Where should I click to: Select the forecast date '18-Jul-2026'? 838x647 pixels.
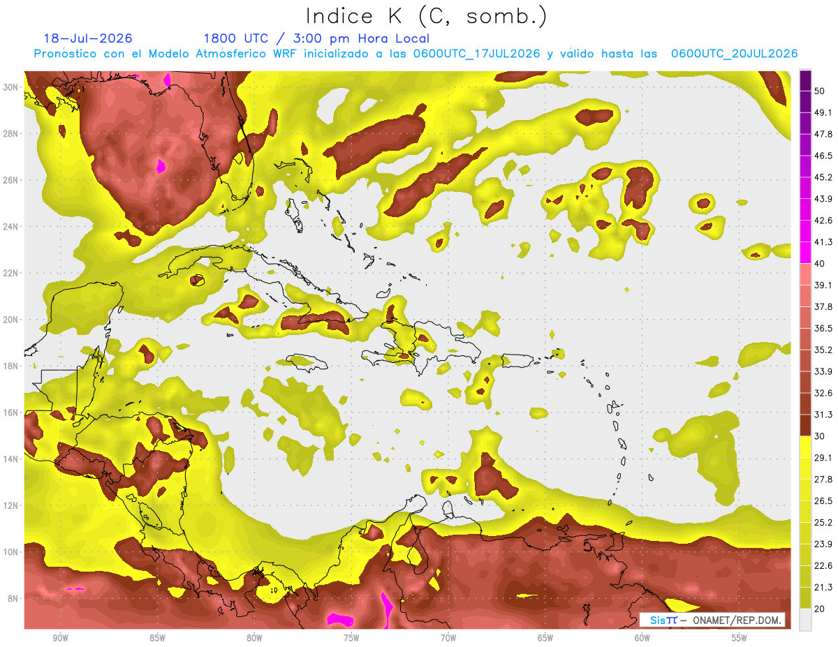pos(88,38)
